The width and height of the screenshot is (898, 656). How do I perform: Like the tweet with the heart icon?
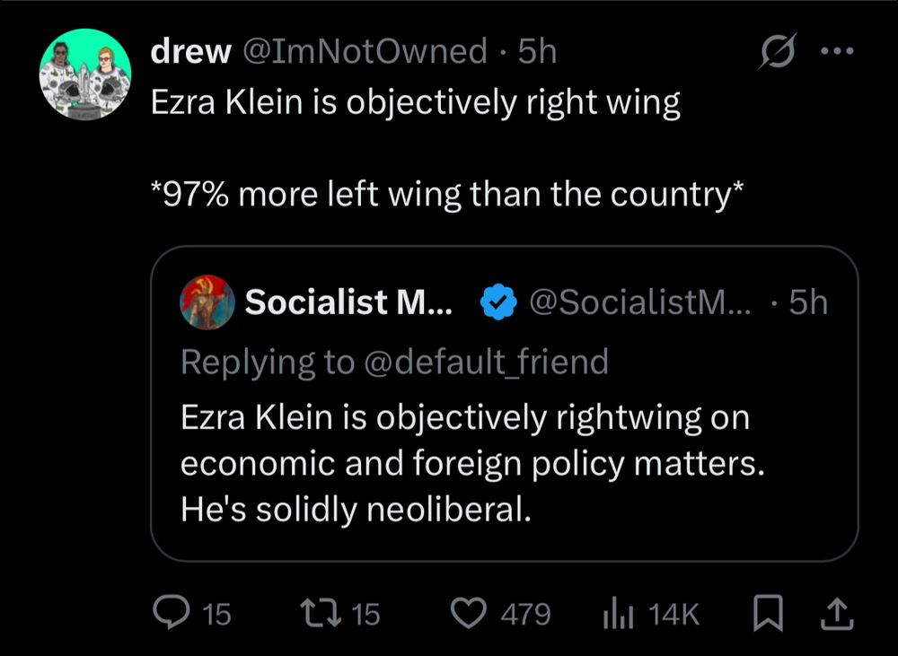point(467,613)
